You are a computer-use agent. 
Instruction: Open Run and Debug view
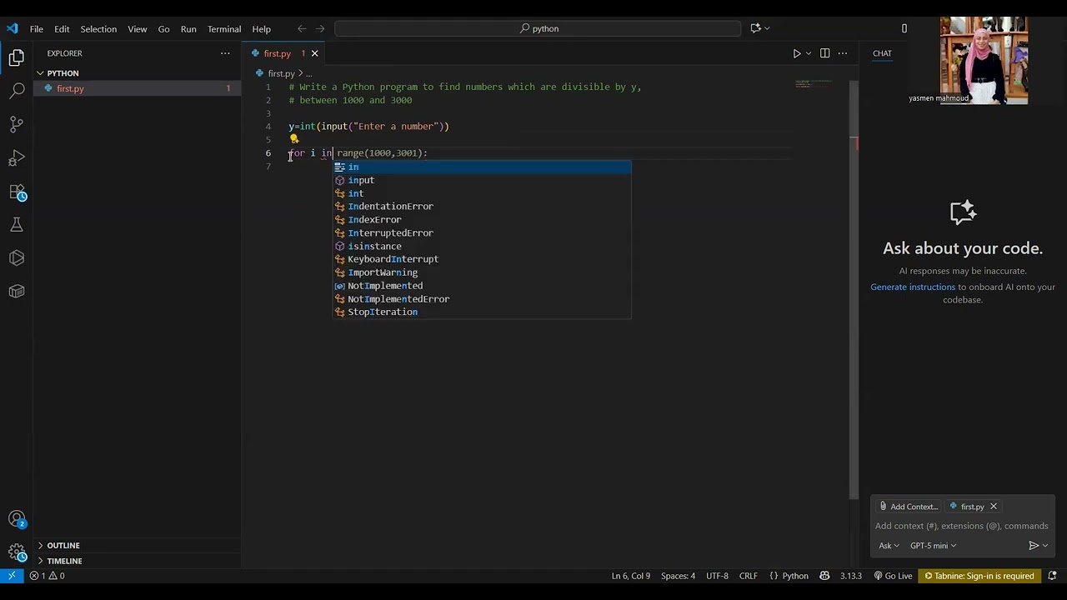17,157
